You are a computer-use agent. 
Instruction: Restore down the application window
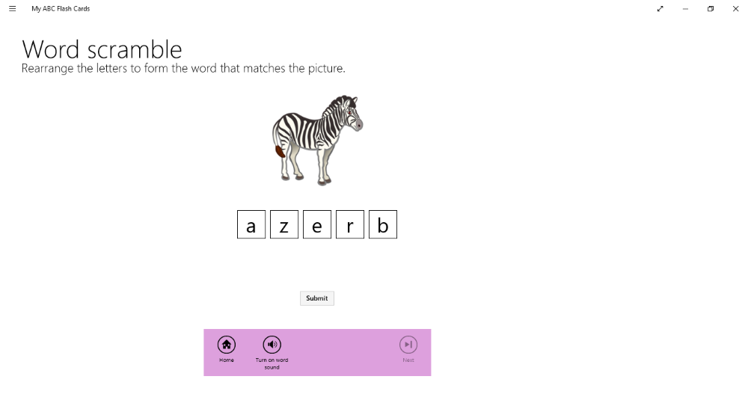point(711,8)
